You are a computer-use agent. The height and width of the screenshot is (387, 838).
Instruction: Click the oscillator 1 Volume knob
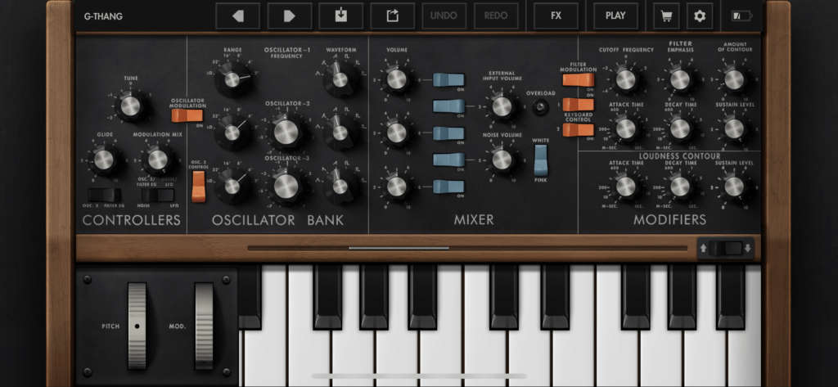pyautogui.click(x=397, y=79)
